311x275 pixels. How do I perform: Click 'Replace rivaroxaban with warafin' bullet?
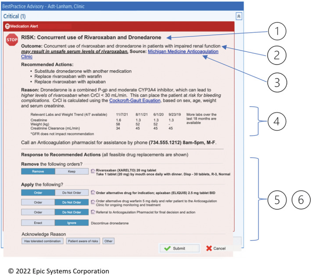pos(68,76)
